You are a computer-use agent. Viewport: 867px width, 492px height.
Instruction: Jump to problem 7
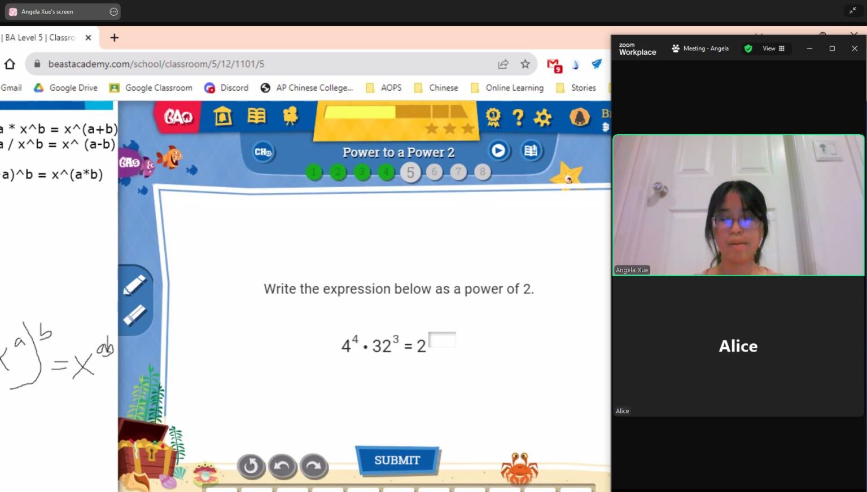click(458, 171)
